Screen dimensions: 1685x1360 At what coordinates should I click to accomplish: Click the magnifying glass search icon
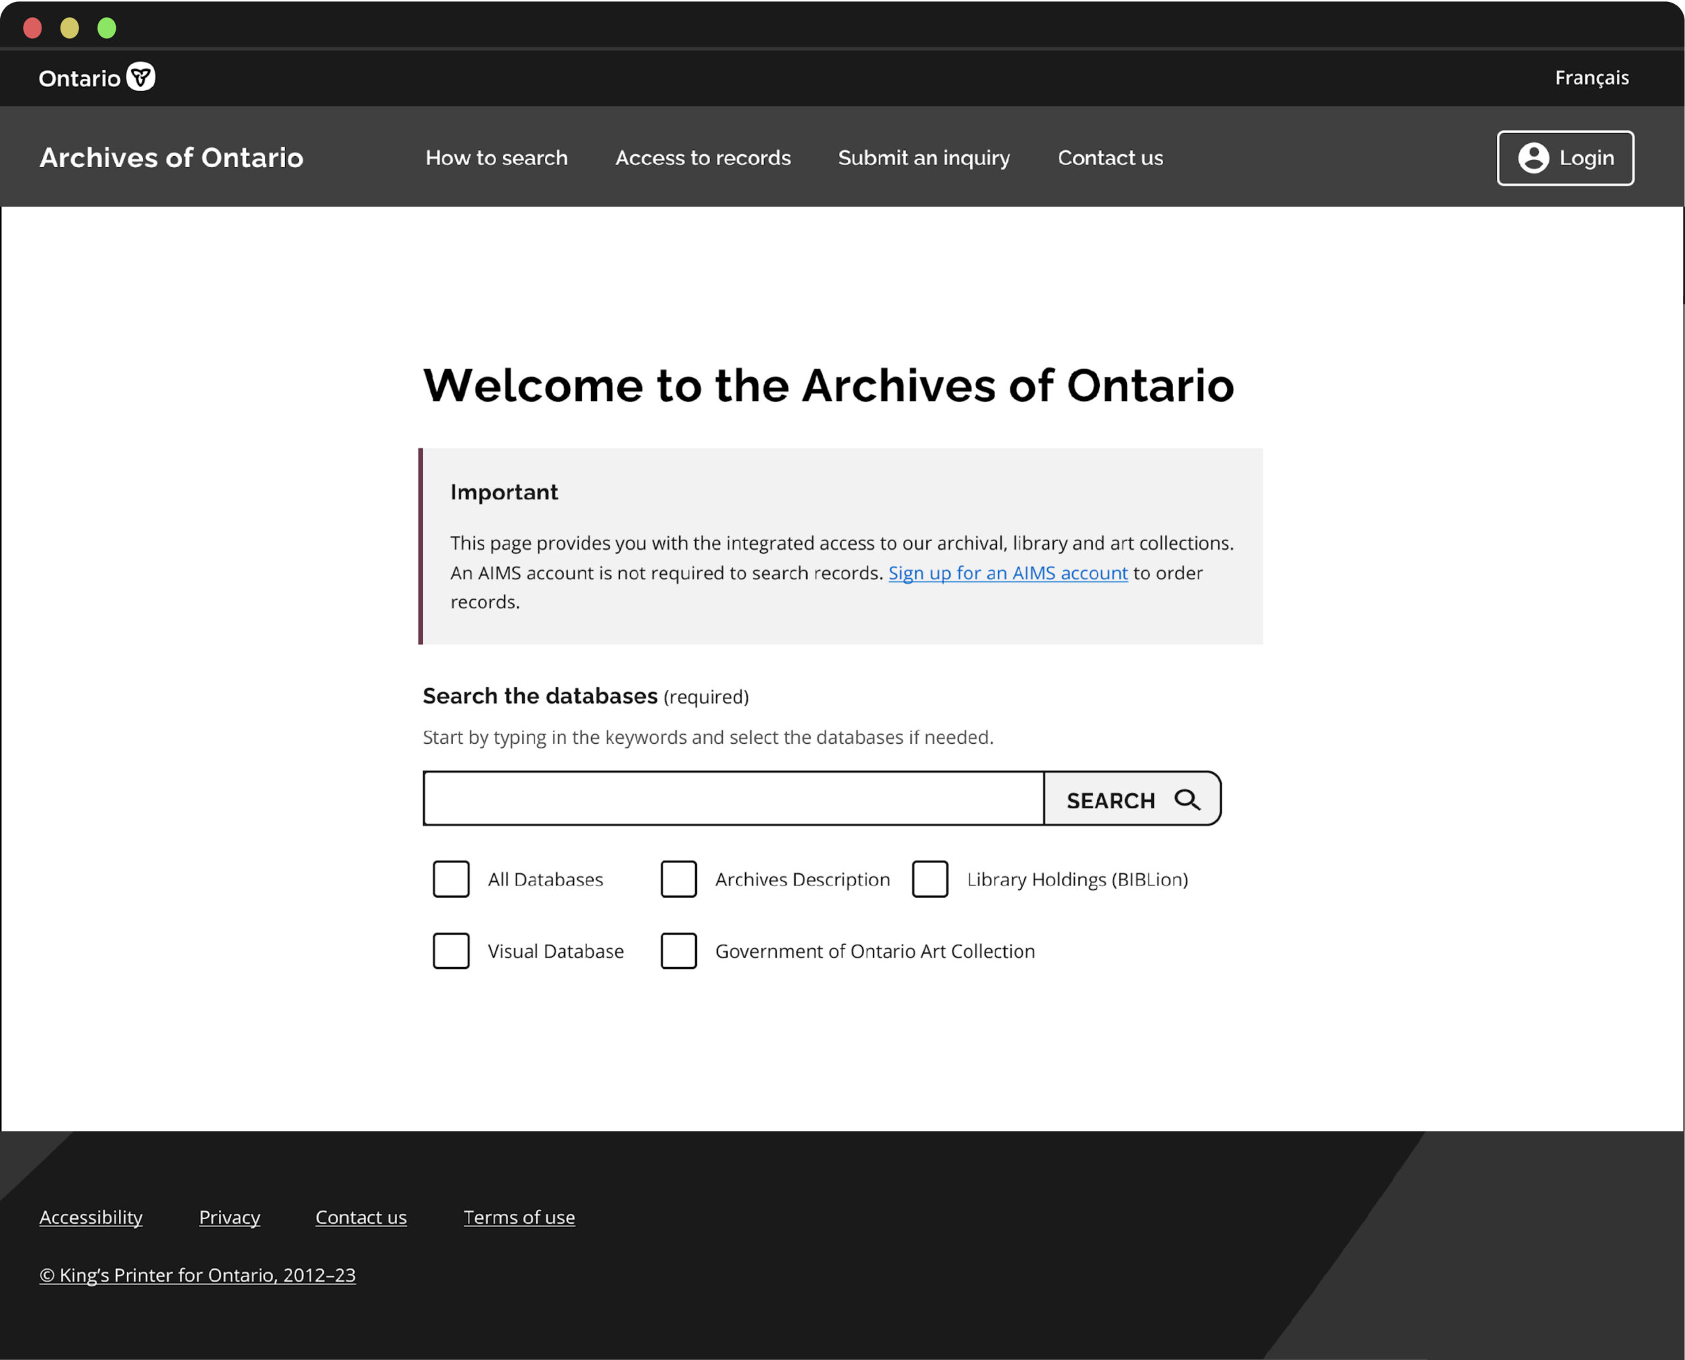point(1187,800)
